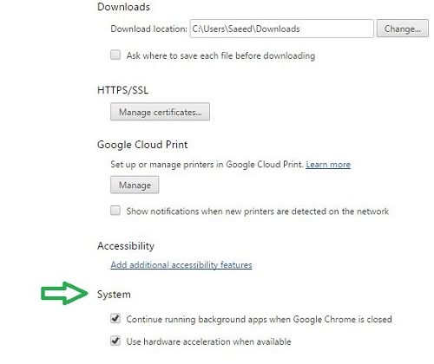Click inside the Download location path field
Screen dimensions: 434x364
281,29
